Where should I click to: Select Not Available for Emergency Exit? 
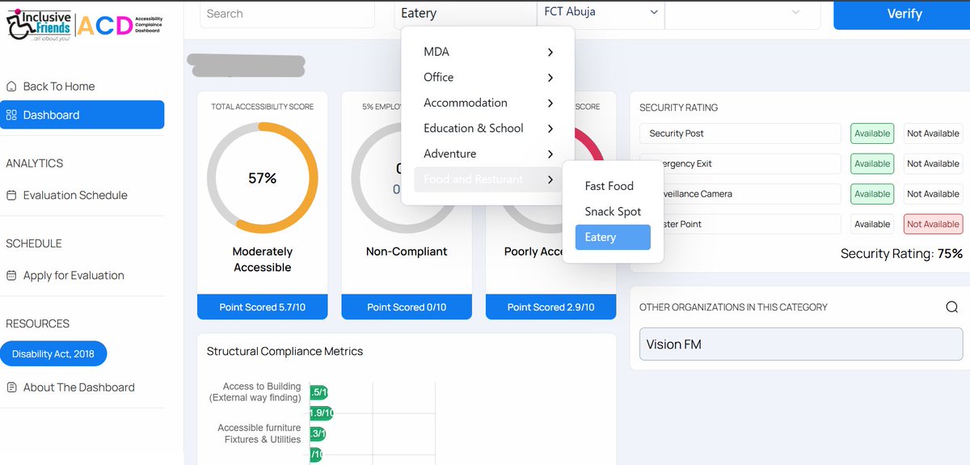[x=933, y=163]
